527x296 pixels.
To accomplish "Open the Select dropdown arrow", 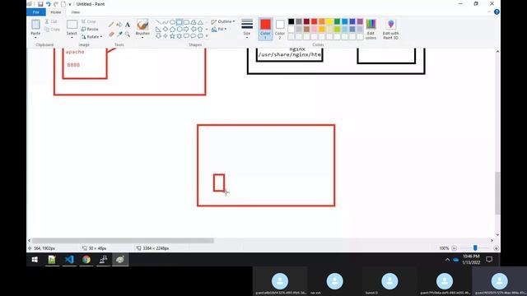I will point(72,37).
